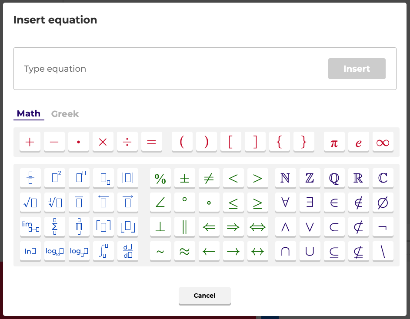Select the limit template
This screenshot has width=410, height=319.
pyautogui.click(x=30, y=226)
